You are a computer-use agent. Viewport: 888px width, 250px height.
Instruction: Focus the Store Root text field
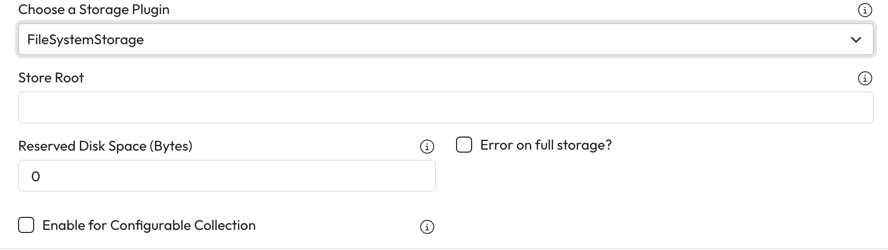click(445, 107)
